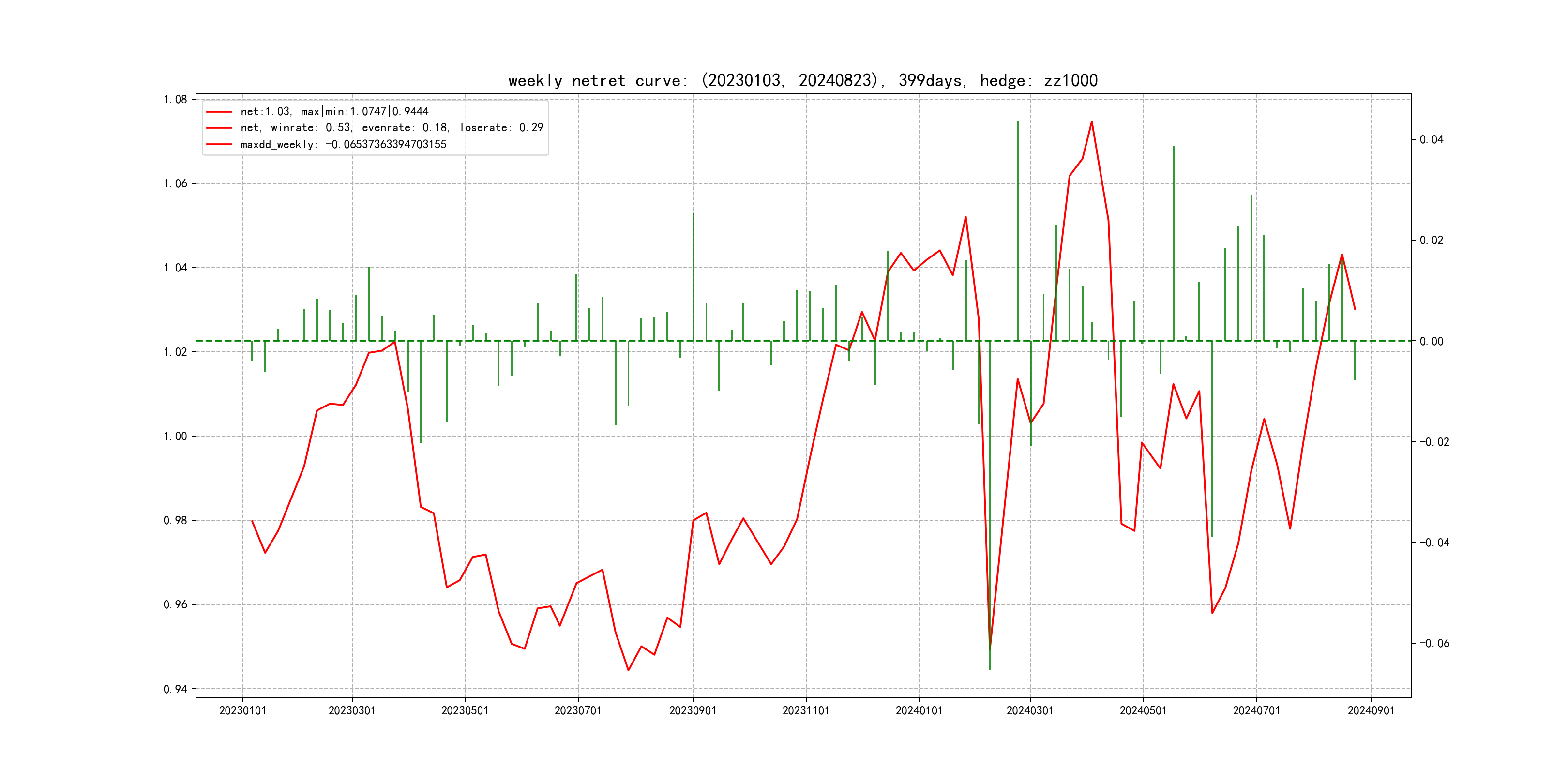Click the highest peak of the red curve
The width and height of the screenshot is (1568, 784).
[x=1091, y=122]
